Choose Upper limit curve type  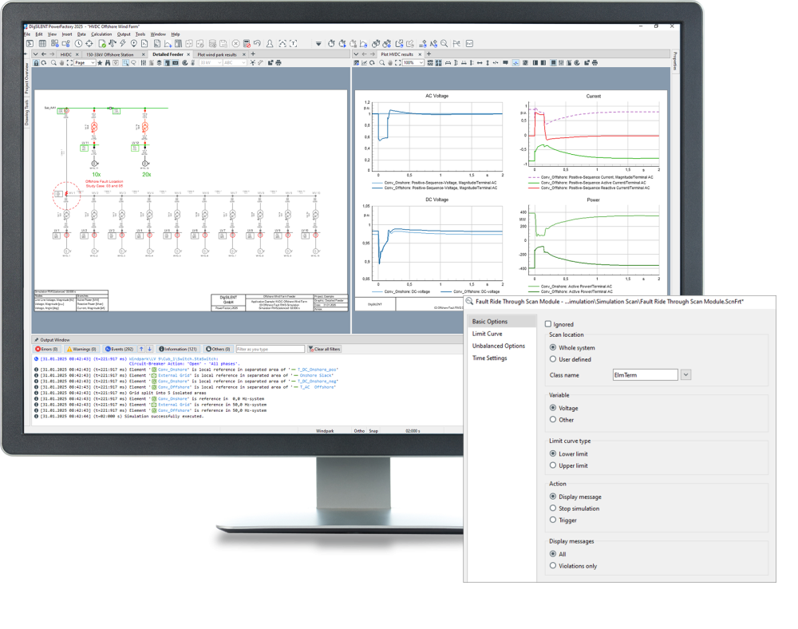click(x=553, y=465)
